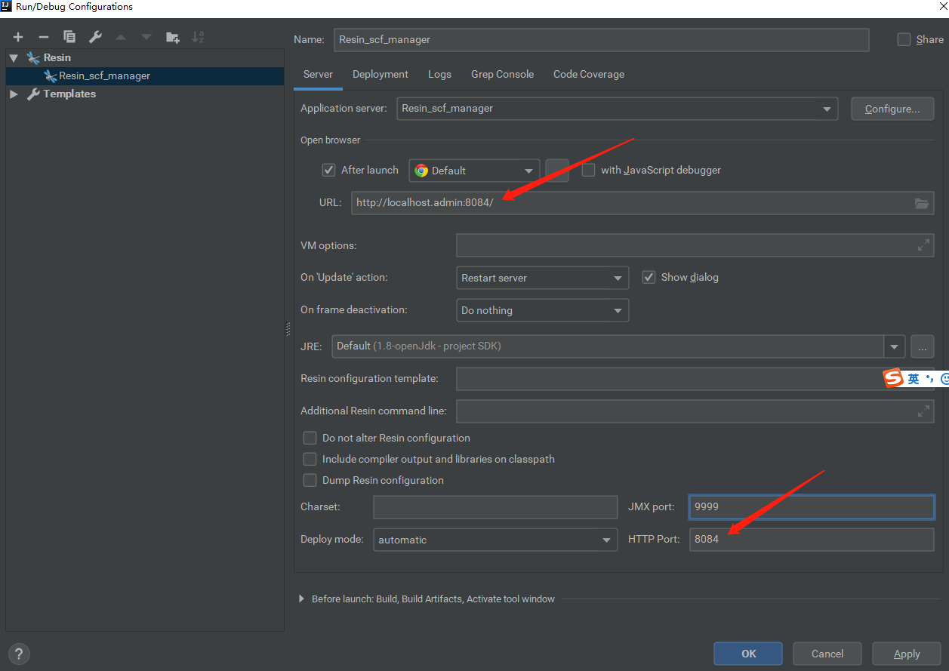Image resolution: width=949 pixels, height=671 pixels.
Task: Open On frame deactivation dropdown
Action: click(542, 310)
